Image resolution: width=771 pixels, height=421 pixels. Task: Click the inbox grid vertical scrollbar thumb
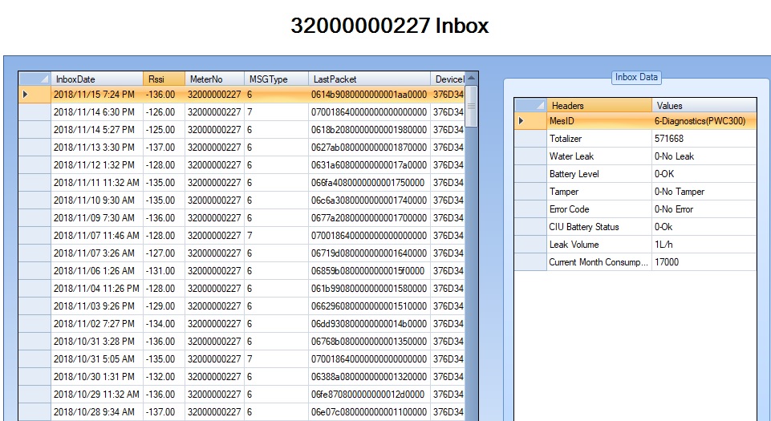[472, 105]
